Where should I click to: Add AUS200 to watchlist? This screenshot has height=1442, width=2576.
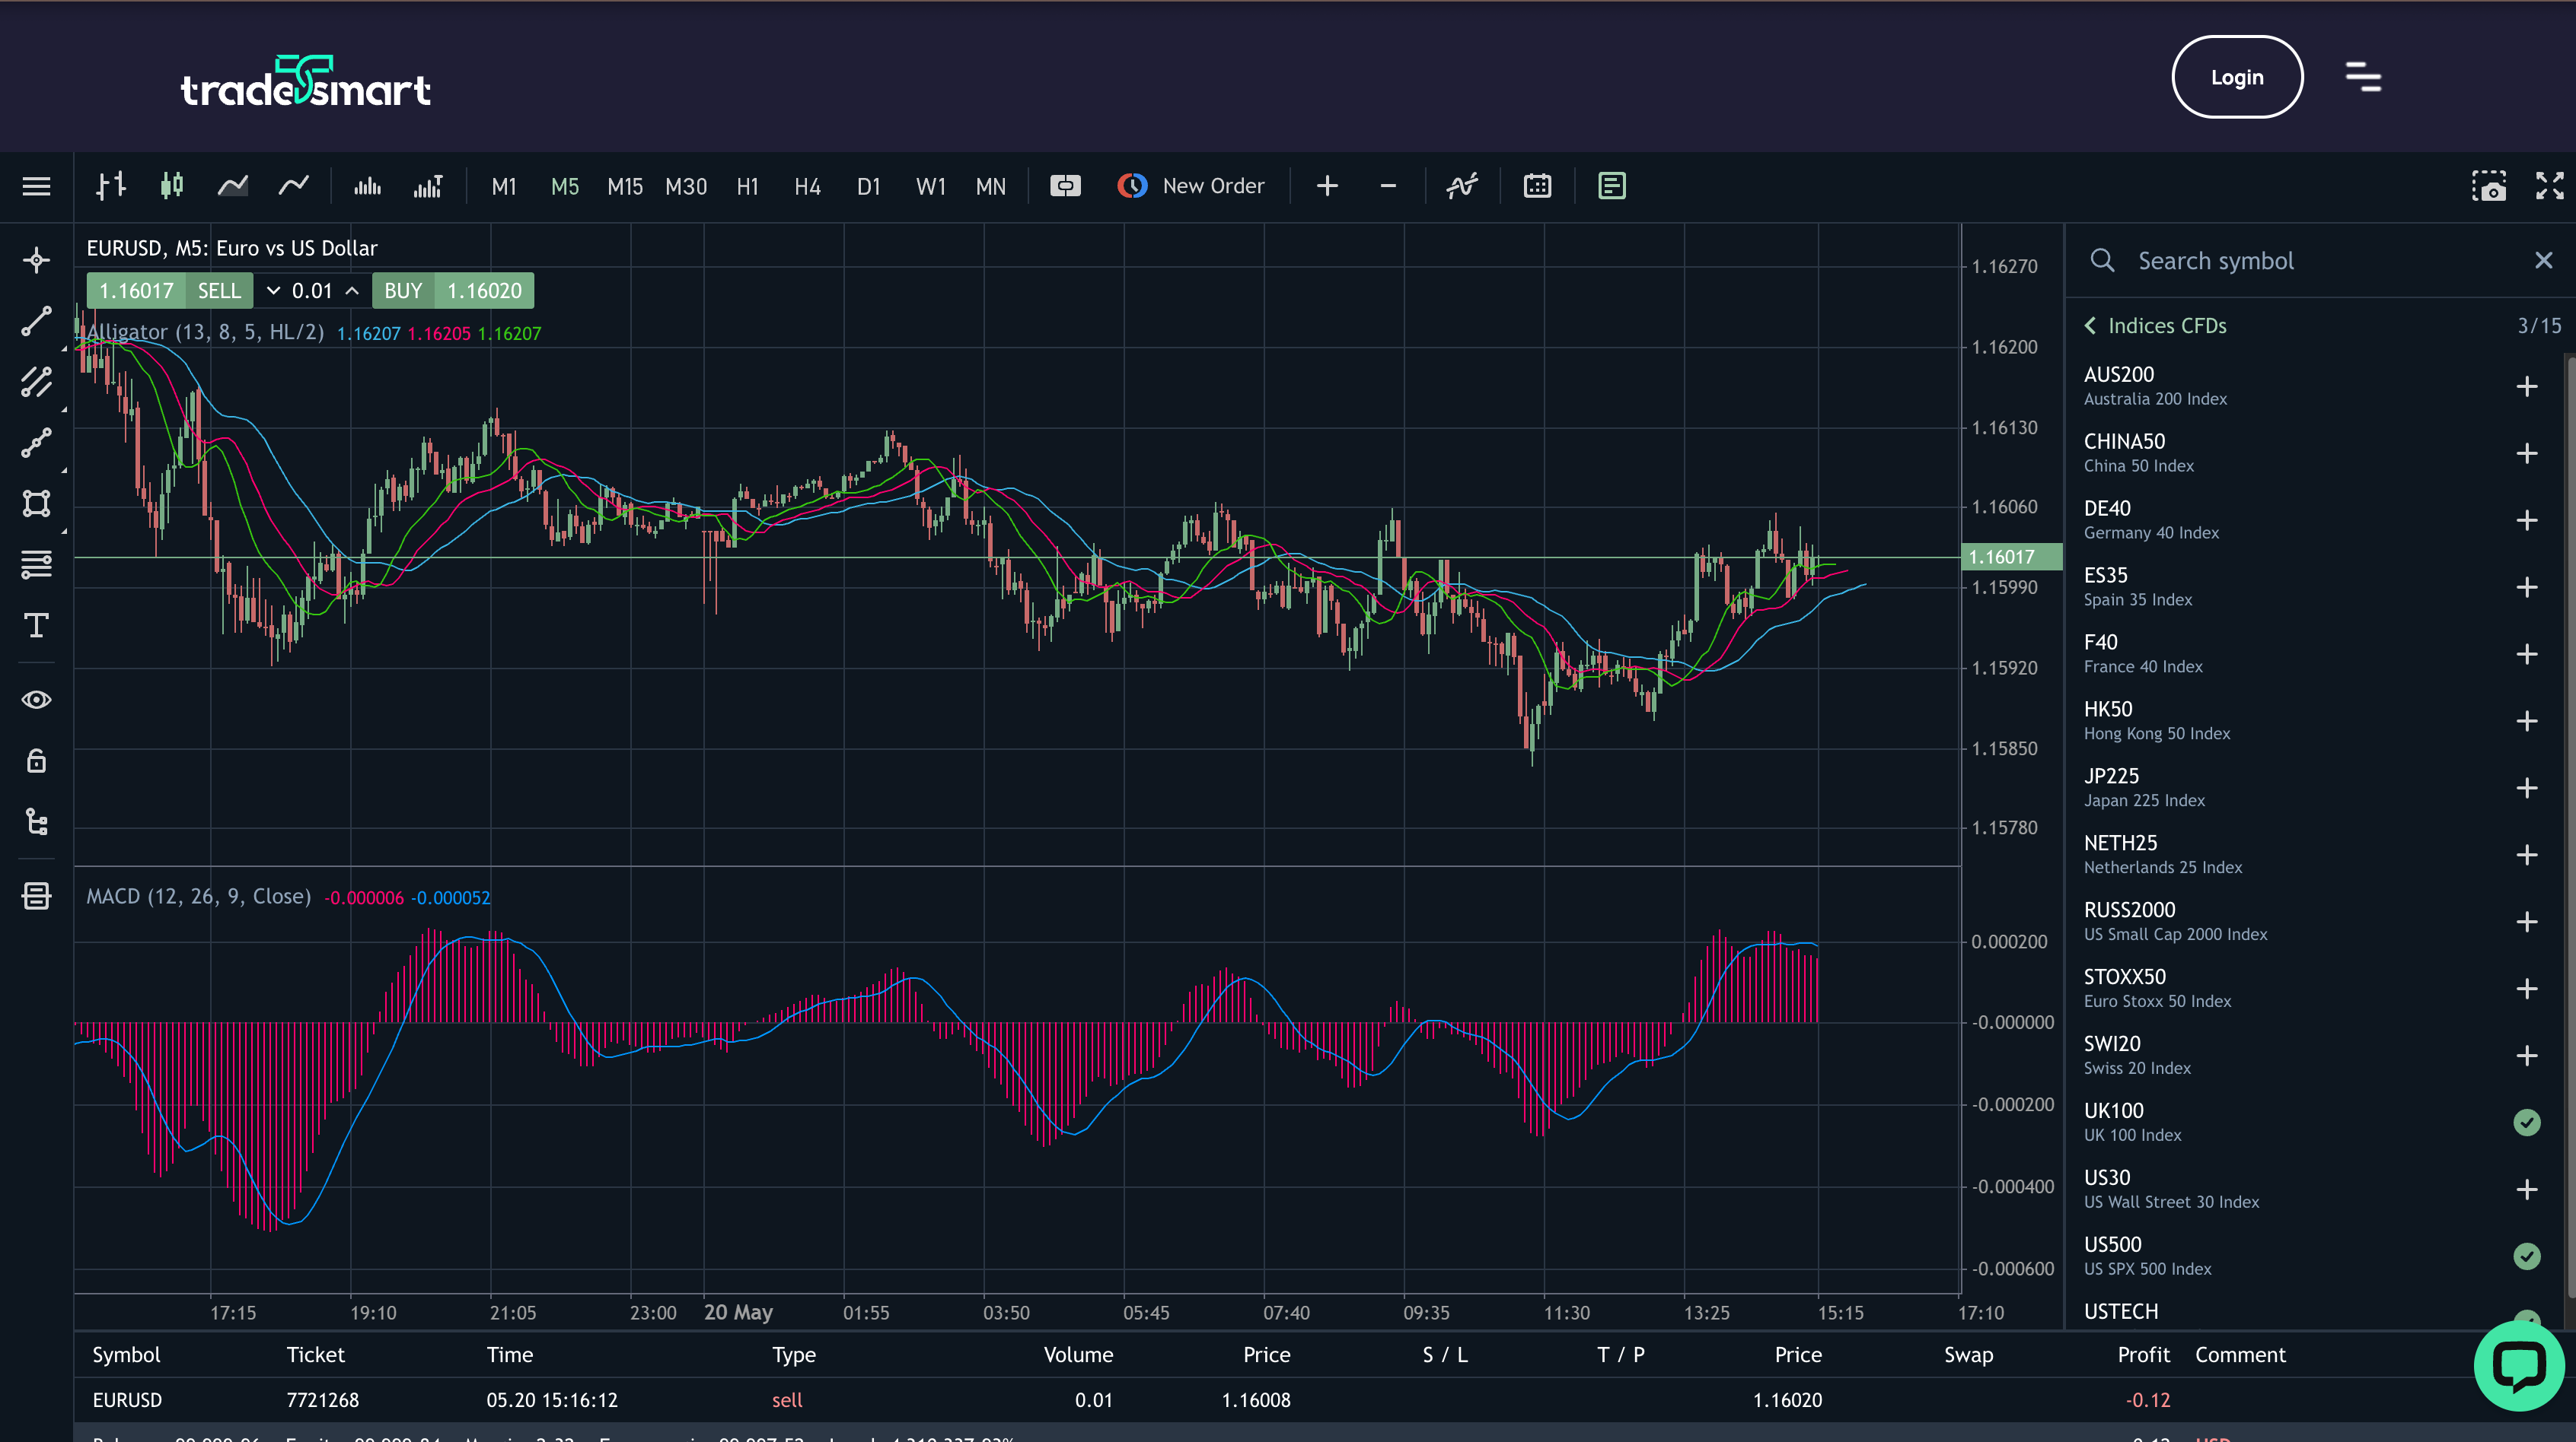click(x=2527, y=386)
